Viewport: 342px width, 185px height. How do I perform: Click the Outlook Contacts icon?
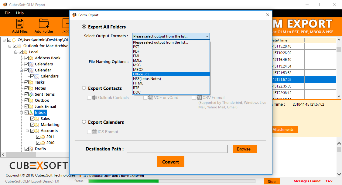click(94, 97)
